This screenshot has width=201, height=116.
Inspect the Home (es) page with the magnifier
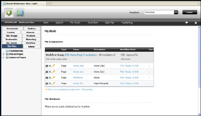click(50, 72)
